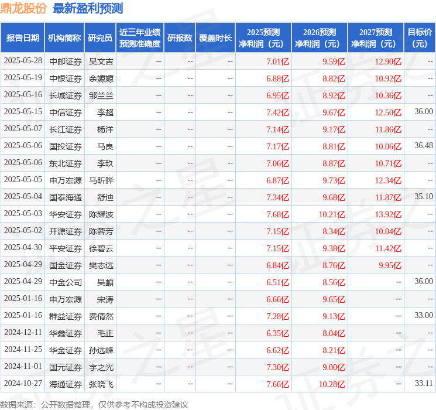Select institution 国元证券

[x=66, y=367]
